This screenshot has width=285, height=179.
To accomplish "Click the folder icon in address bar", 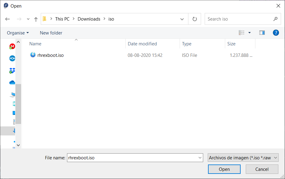I will [45, 19].
